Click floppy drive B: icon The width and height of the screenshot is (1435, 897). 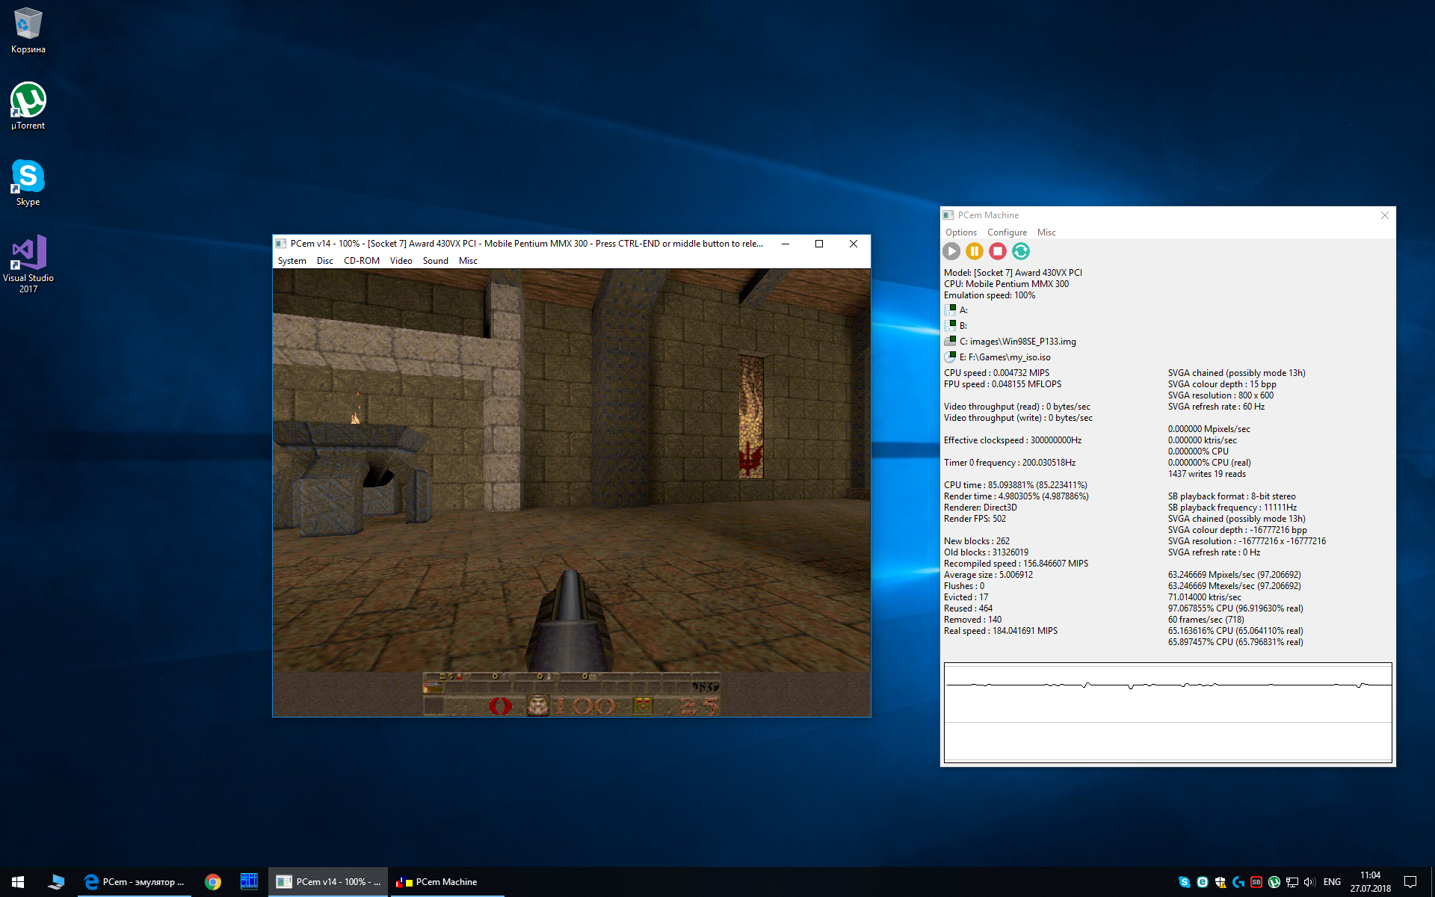click(950, 325)
